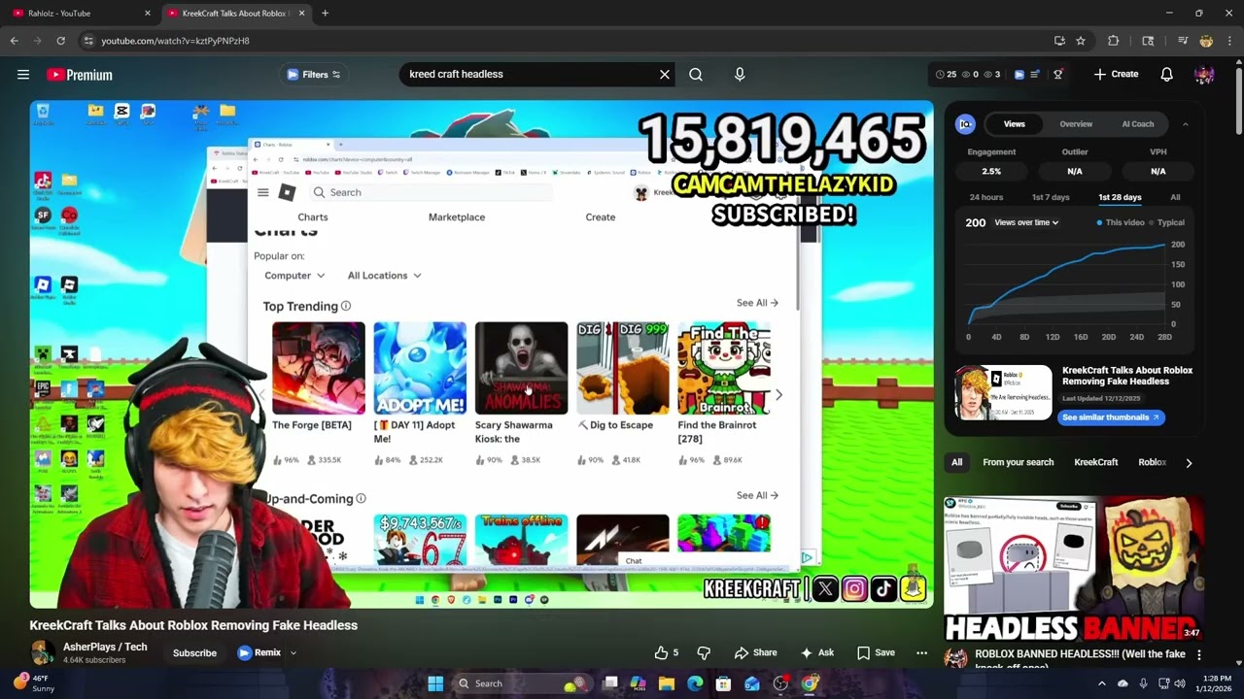Image resolution: width=1244 pixels, height=699 pixels.
Task: Select the From your search chip
Action: [x=1018, y=462]
